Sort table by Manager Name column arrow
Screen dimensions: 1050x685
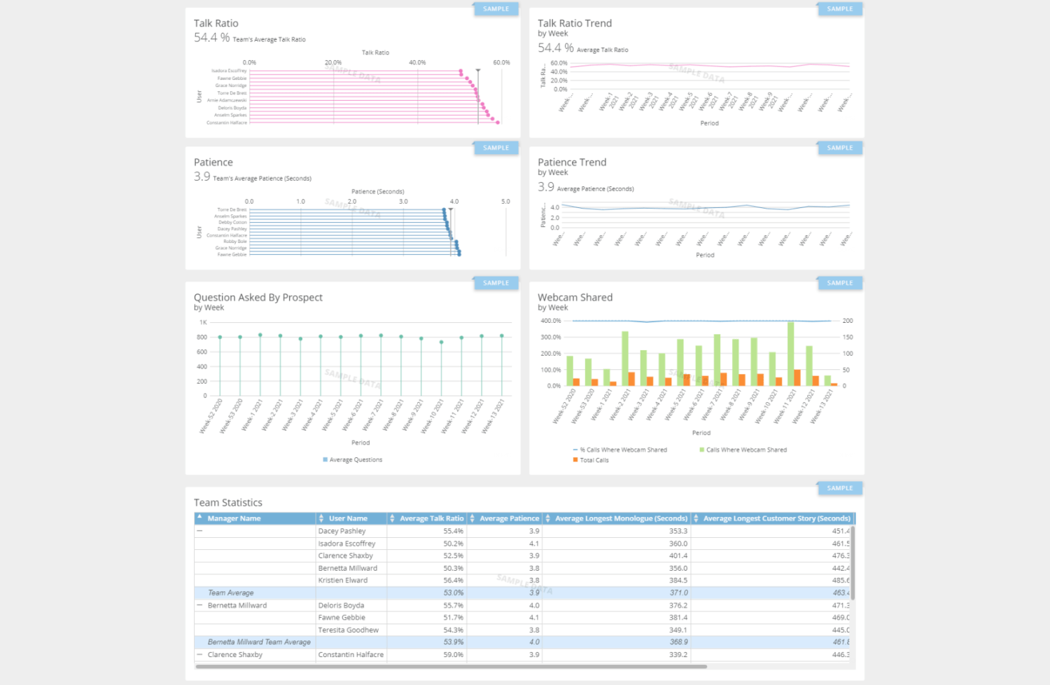[199, 518]
